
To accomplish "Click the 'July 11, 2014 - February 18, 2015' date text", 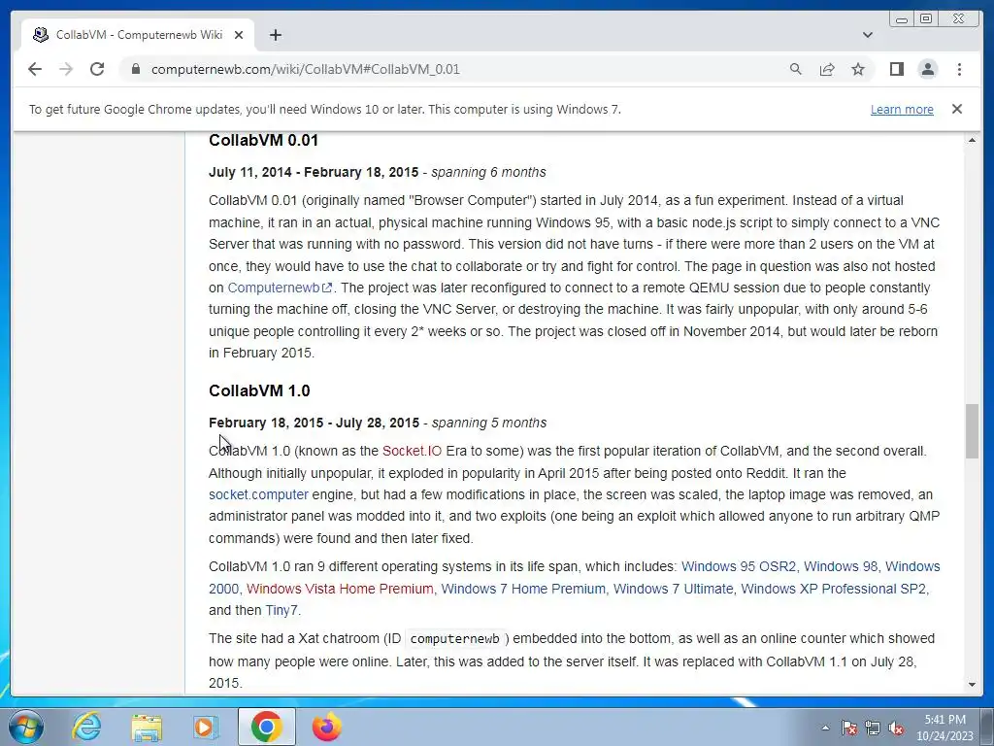I will pos(314,172).
